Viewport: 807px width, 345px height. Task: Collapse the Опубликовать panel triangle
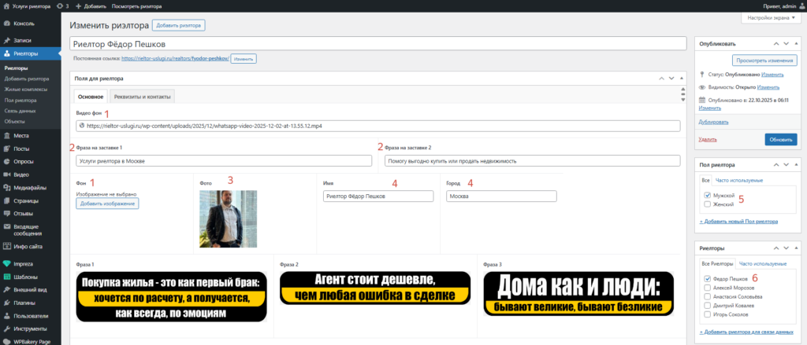798,44
